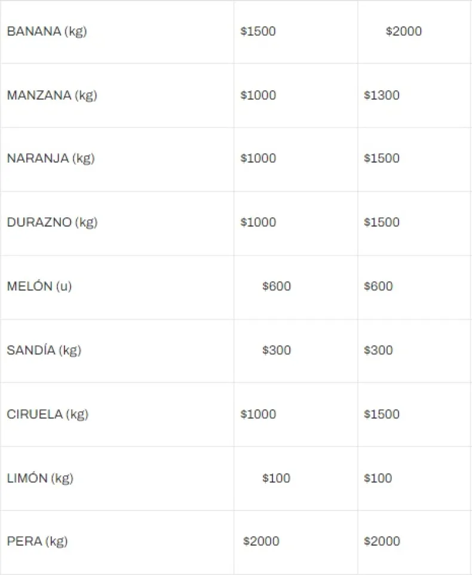Click the $1500 naranja price
The image size is (472, 575).
point(382,158)
